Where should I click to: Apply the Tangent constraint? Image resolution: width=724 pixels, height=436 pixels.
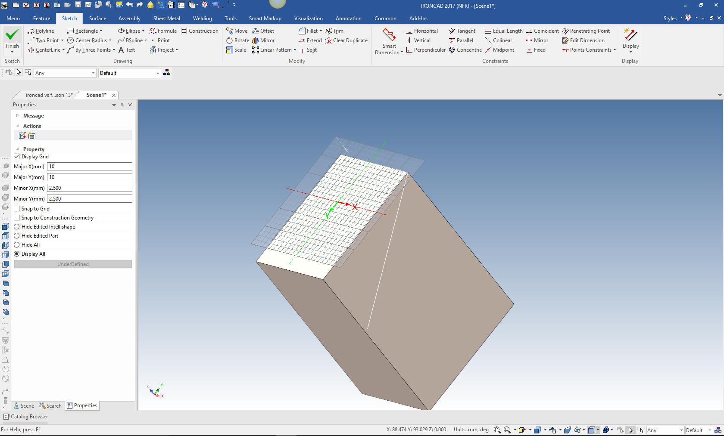click(x=462, y=31)
